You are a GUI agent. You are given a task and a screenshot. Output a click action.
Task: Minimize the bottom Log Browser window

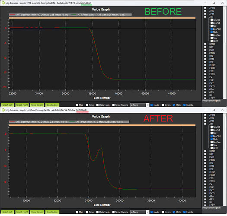[x=205, y=110]
